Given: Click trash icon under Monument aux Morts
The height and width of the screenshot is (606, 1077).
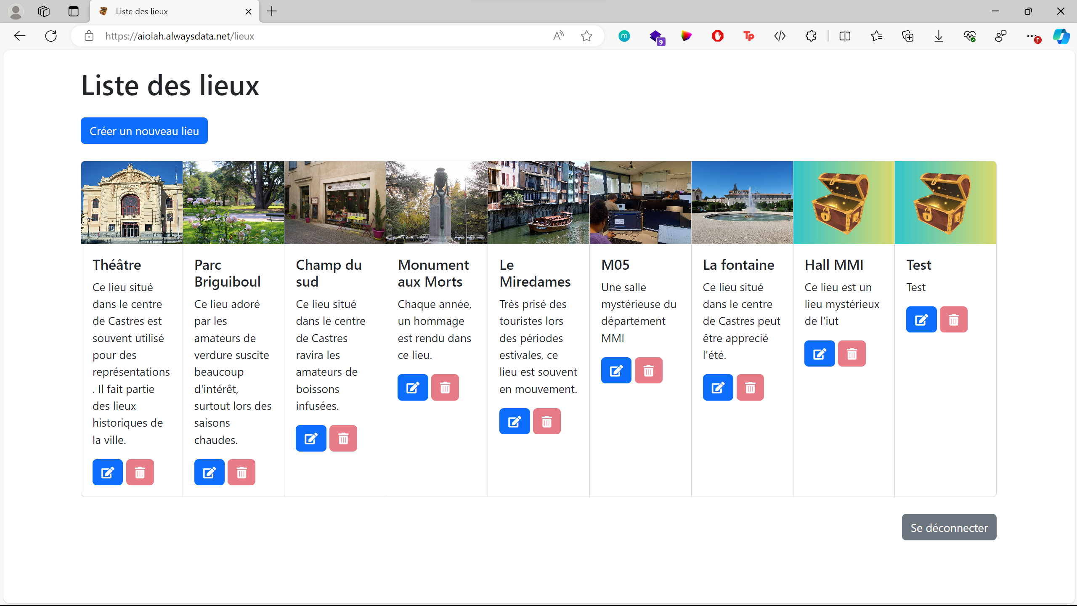Looking at the screenshot, I should pyautogui.click(x=445, y=387).
